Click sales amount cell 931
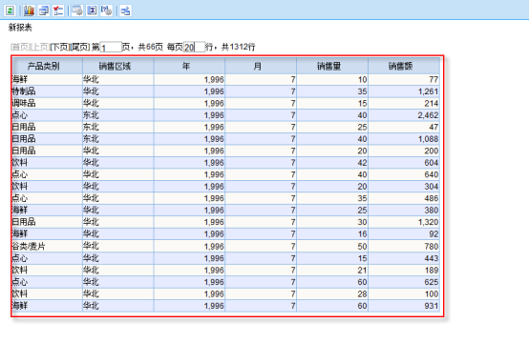Viewport: 529px width, 343px height. pyautogui.click(x=404, y=306)
